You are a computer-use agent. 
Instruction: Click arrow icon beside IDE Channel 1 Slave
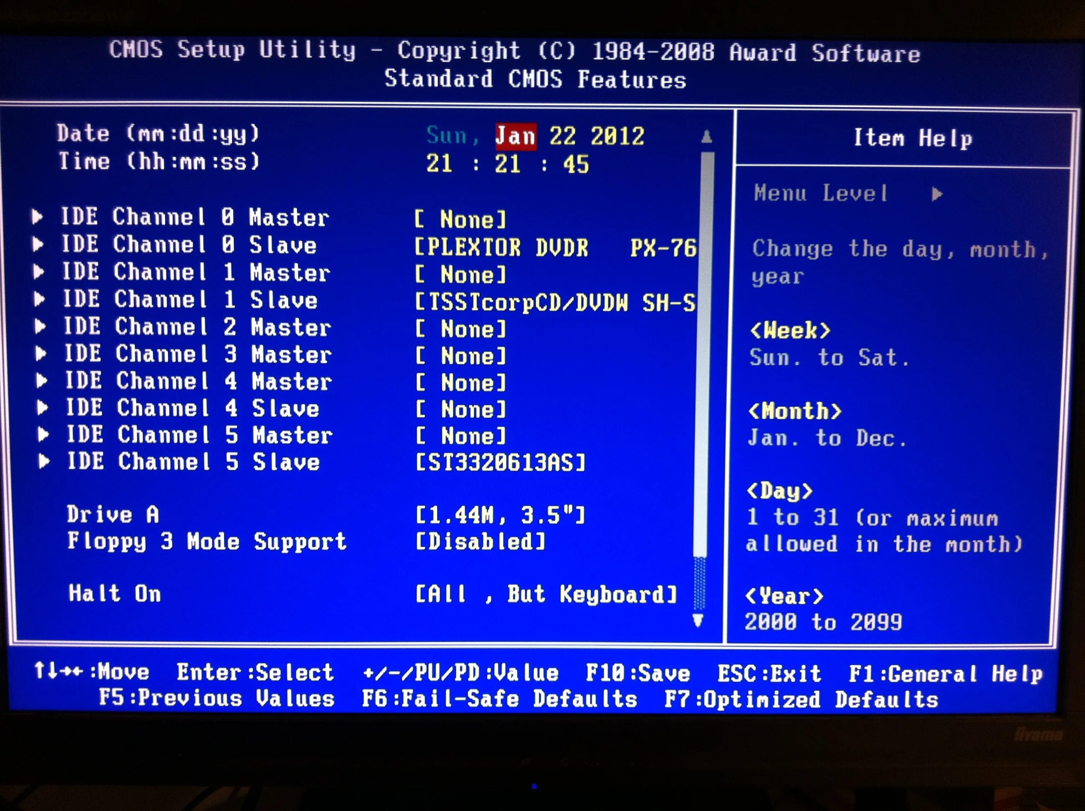click(40, 299)
